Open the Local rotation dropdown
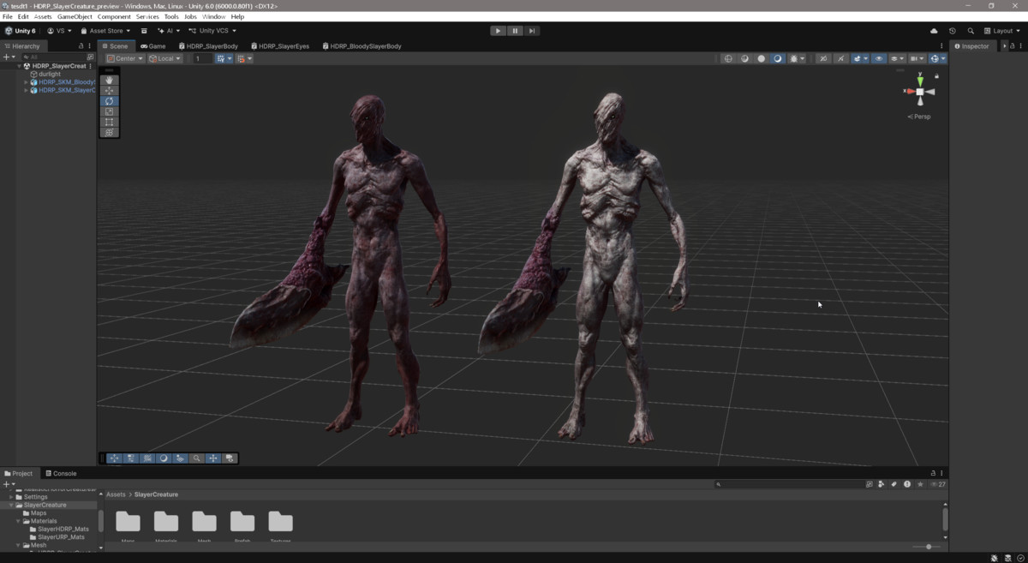The image size is (1028, 563). (164, 59)
